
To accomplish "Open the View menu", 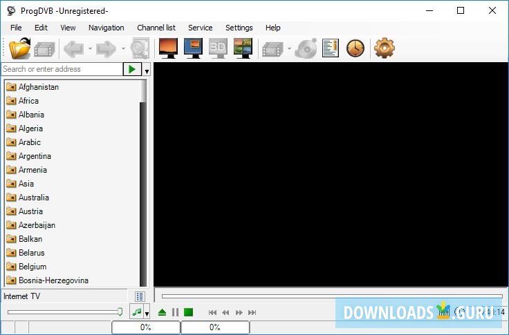I will pyautogui.click(x=68, y=28).
